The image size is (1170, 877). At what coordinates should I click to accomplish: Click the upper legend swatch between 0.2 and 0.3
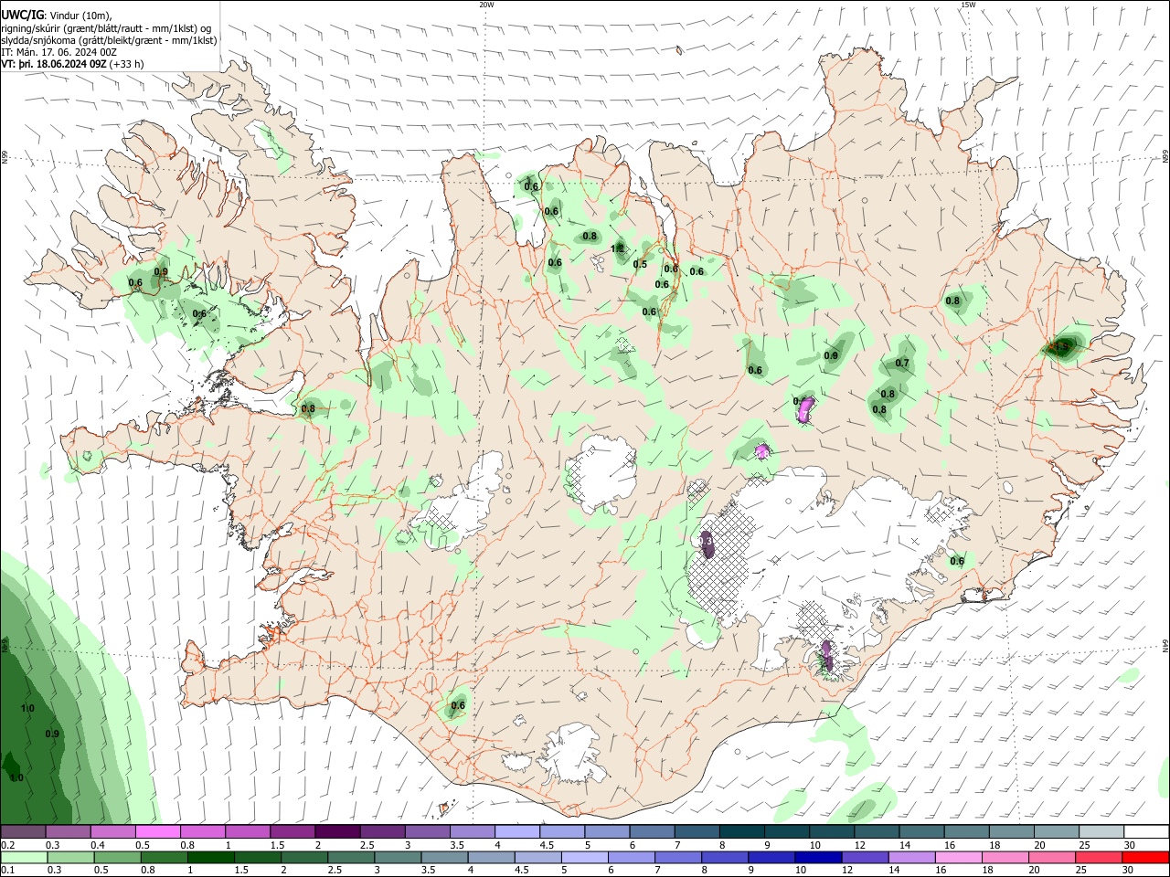24,832
